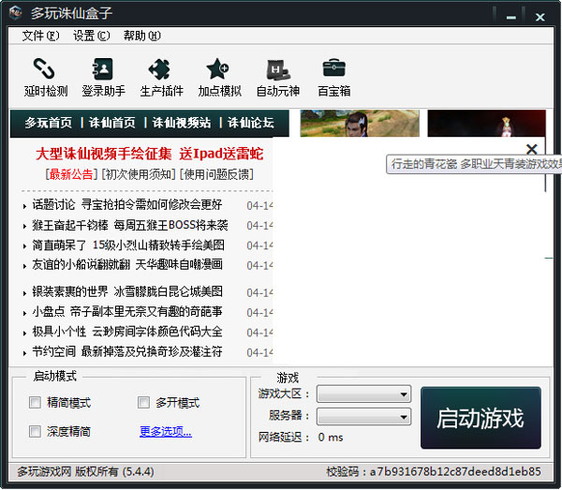
Task: Open the 诛仙论坛 tab
Action: 251,123
